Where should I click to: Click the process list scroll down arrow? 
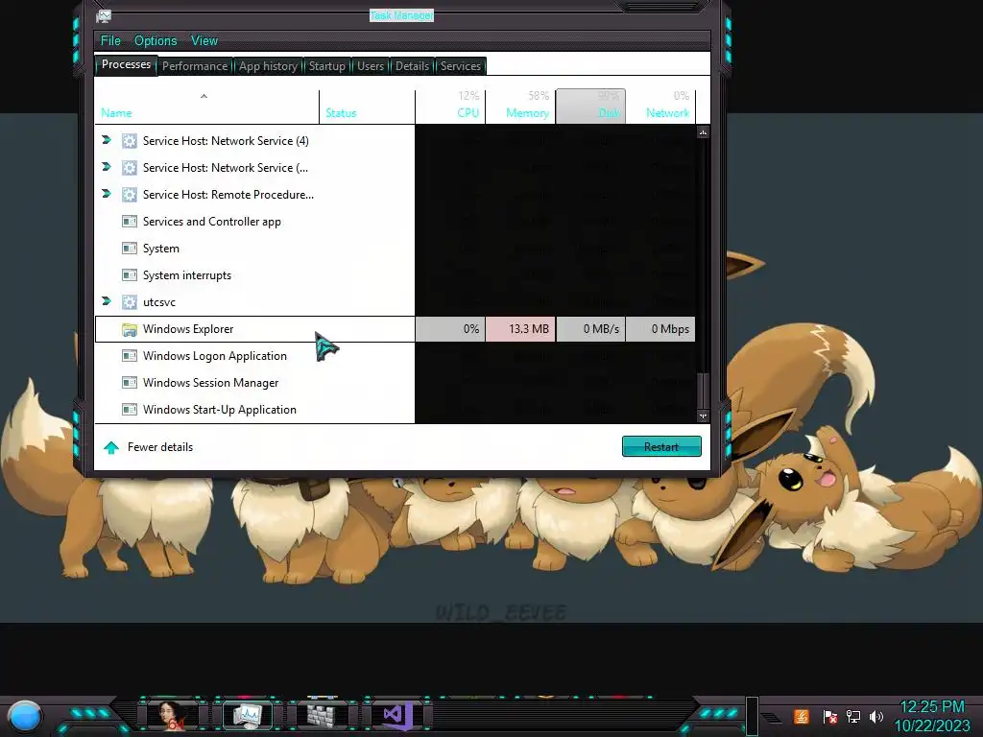(x=703, y=416)
